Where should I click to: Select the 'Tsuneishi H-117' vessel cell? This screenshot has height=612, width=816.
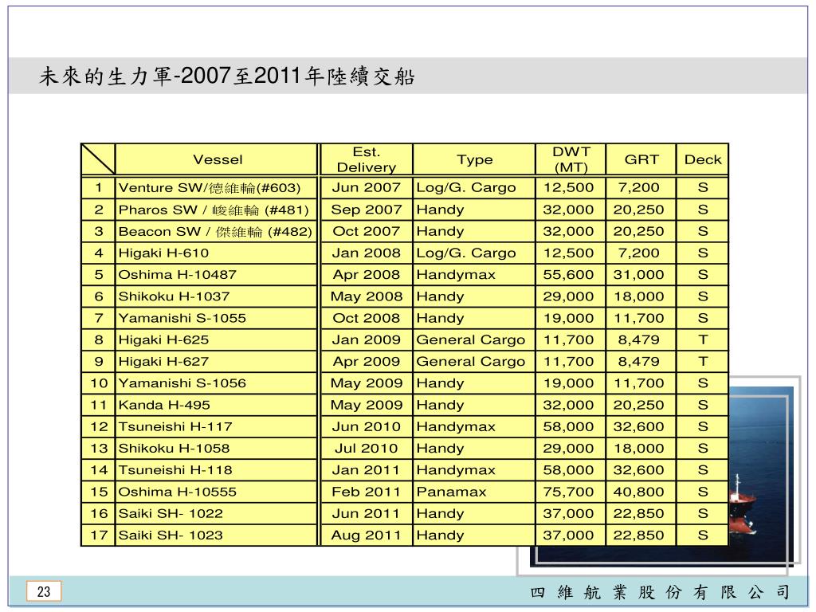click(x=217, y=427)
